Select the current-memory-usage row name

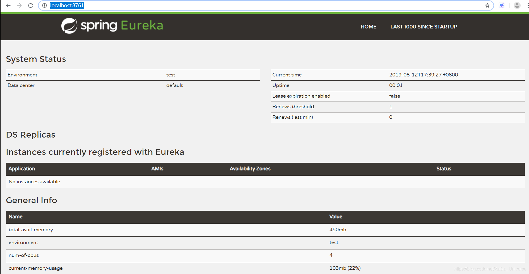[35, 268]
